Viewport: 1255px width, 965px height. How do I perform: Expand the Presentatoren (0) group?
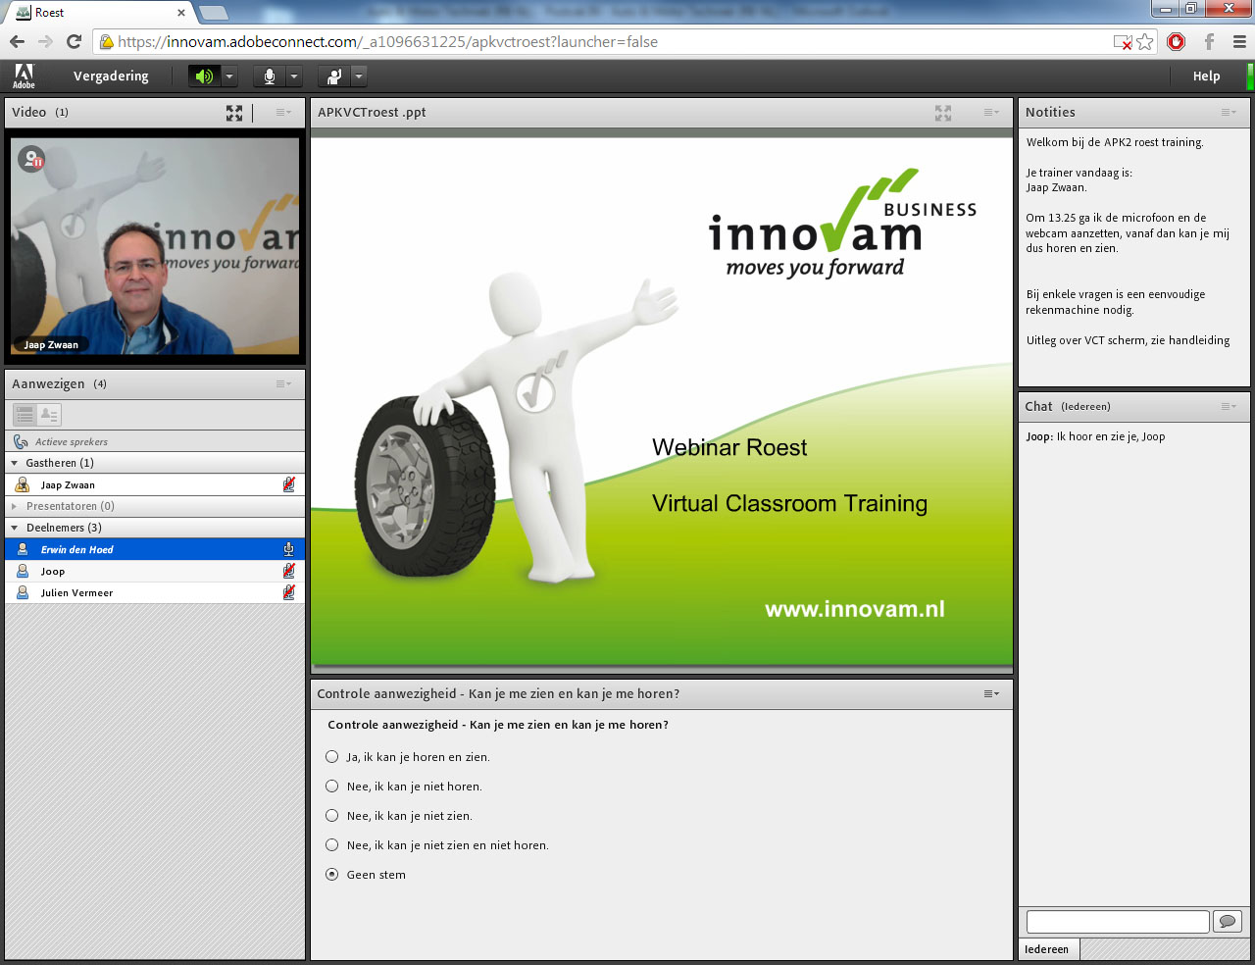(x=15, y=506)
